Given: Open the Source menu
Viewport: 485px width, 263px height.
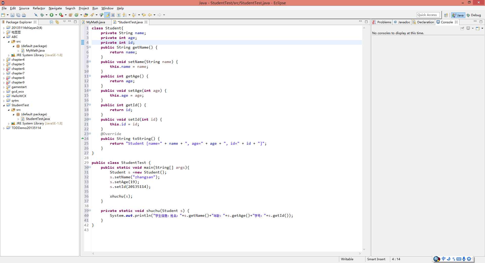Looking at the screenshot, I should (x=24, y=8).
